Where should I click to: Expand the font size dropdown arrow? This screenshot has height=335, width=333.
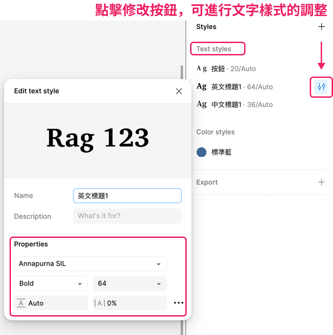(159, 284)
